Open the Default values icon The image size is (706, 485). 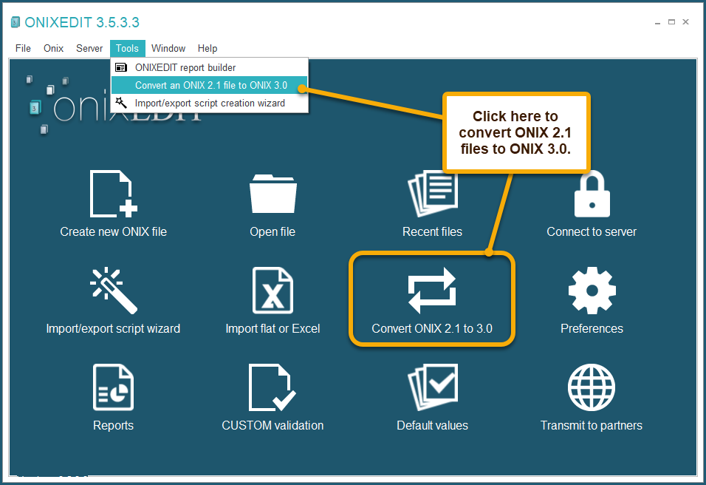coord(433,387)
